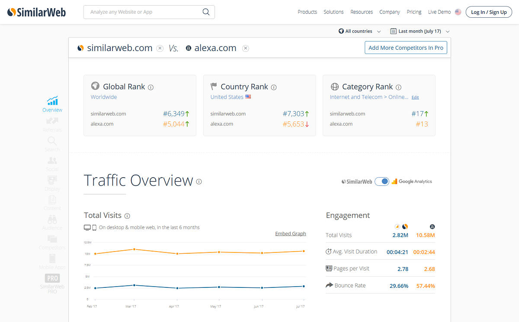Show the Category Rank info tooltip

(x=399, y=87)
